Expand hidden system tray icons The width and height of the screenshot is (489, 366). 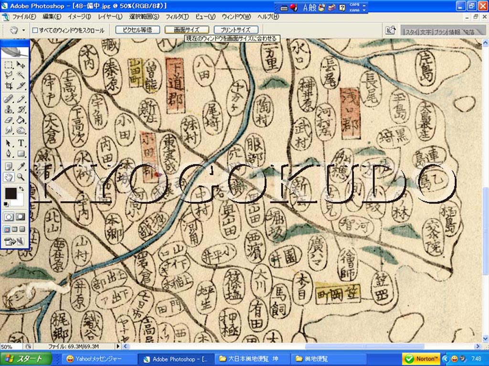(x=445, y=359)
